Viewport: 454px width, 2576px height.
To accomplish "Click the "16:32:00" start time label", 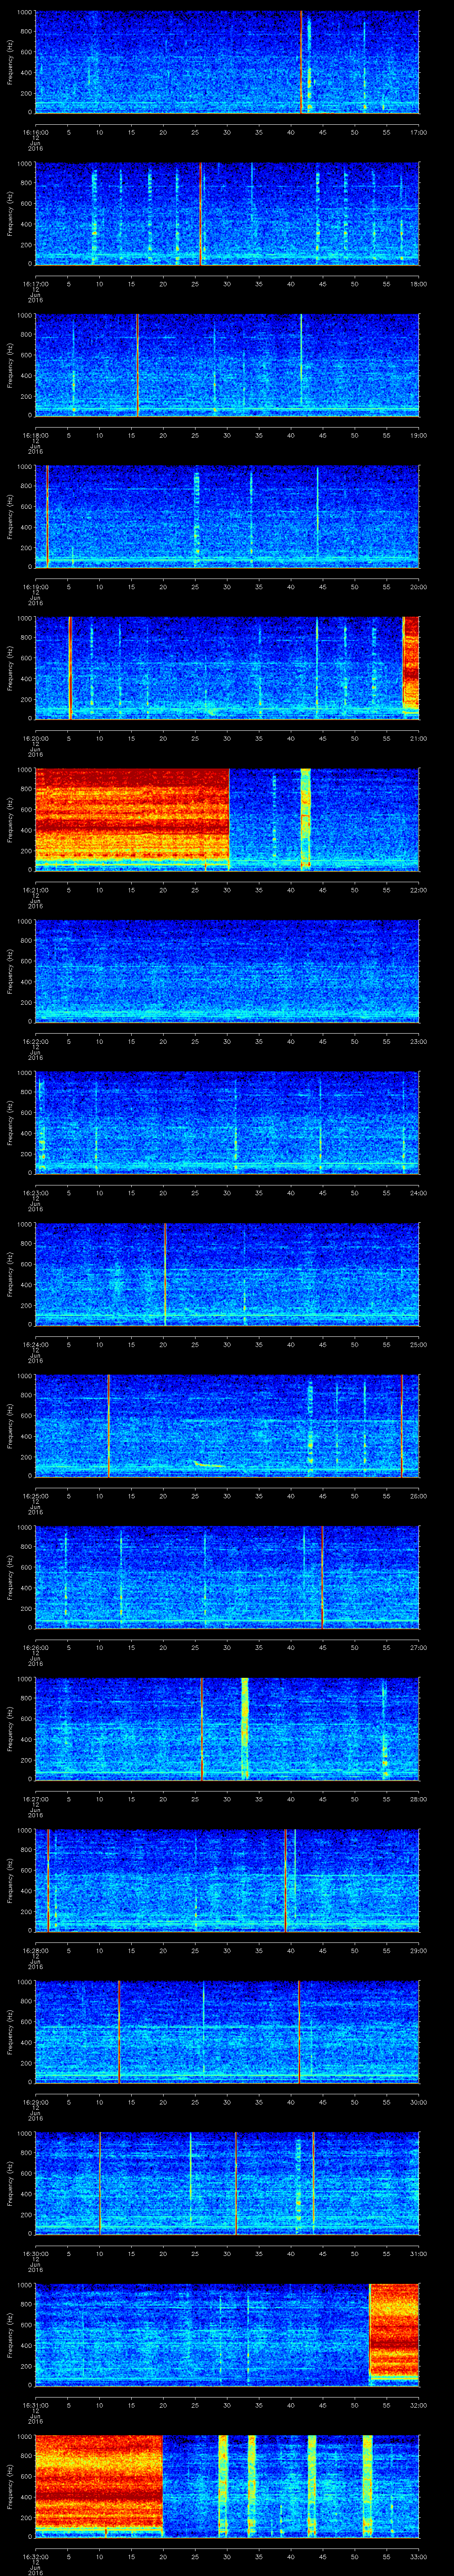I will 35,2556.
